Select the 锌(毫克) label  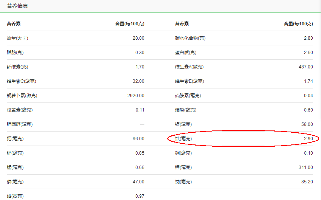click(15, 153)
